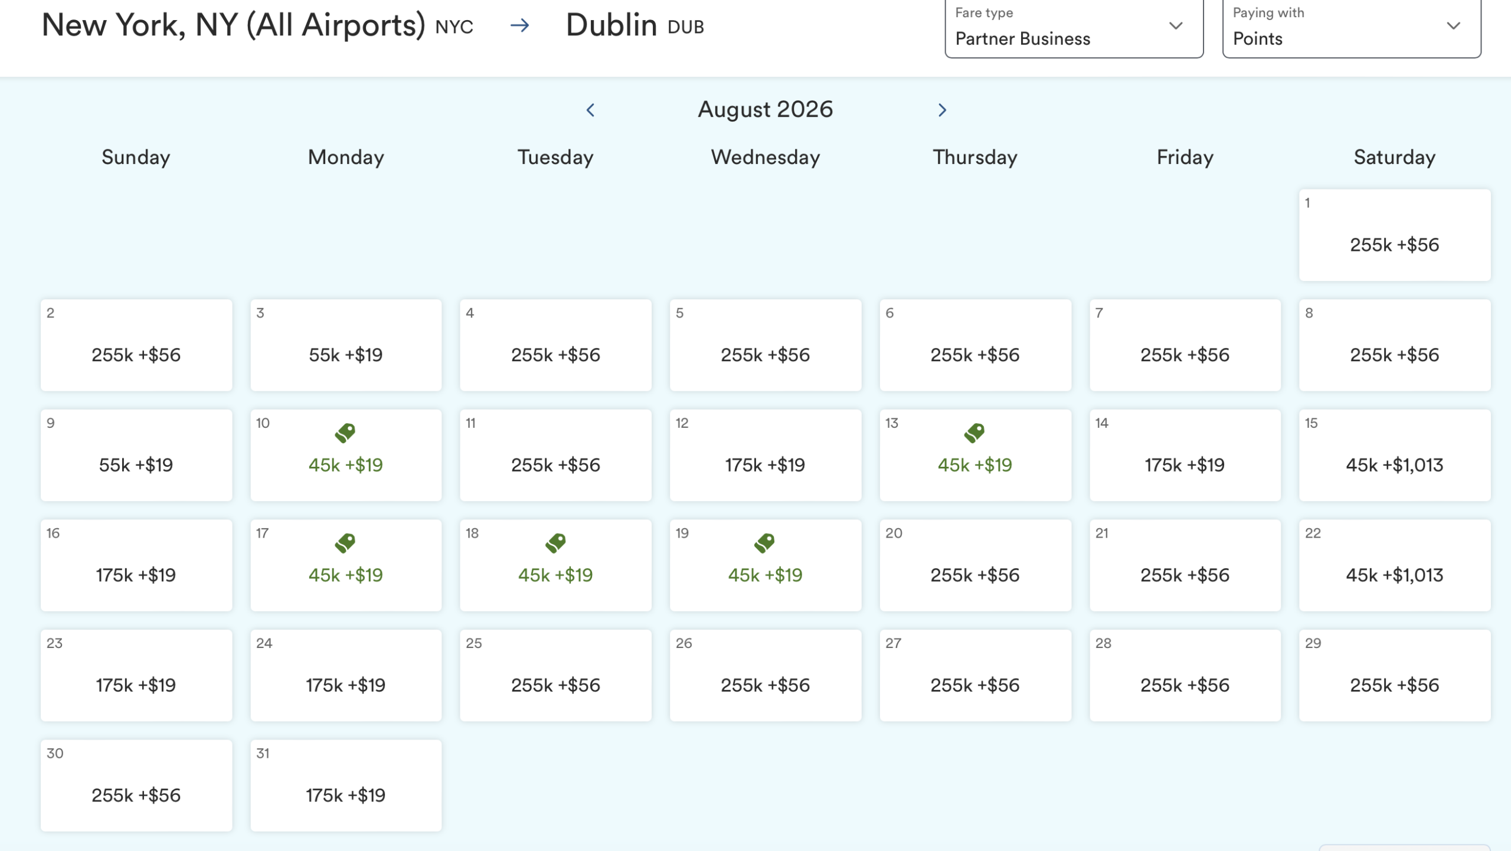Select August 9 fare 55k +$19
This screenshot has width=1511, height=851.
pyautogui.click(x=136, y=456)
